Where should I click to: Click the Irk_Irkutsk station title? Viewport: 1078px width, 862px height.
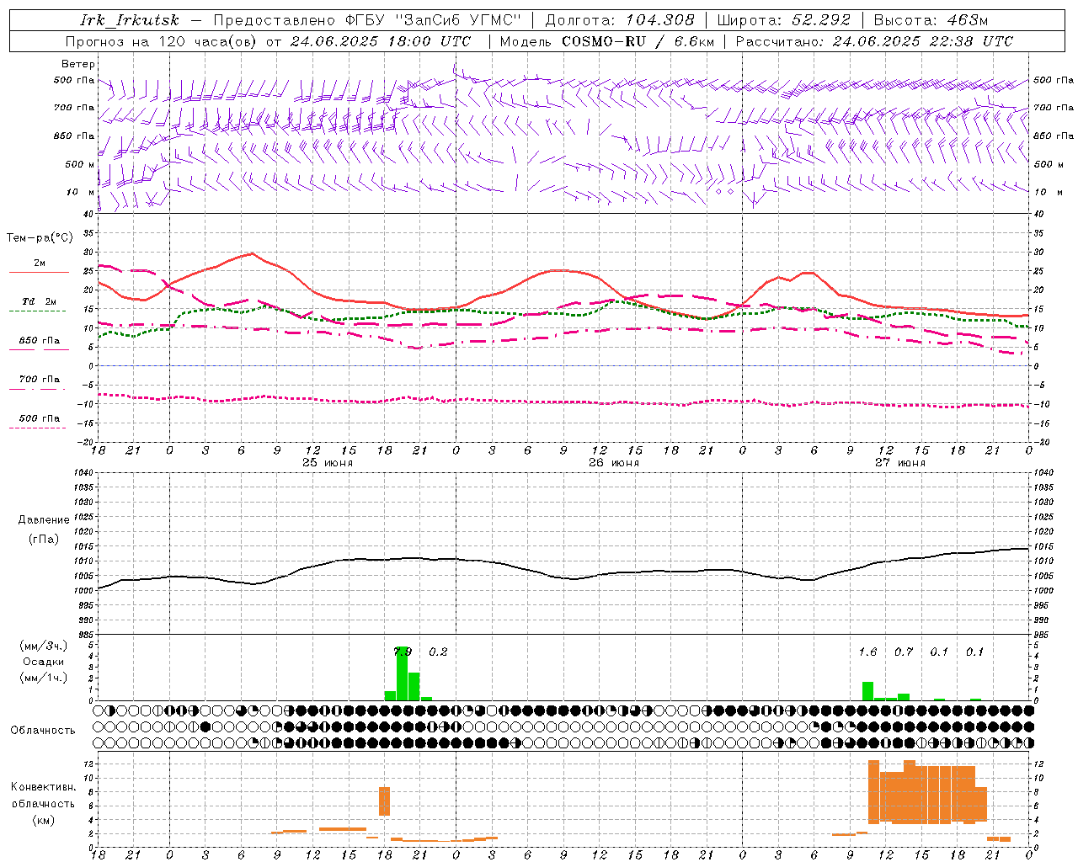[x=129, y=20]
